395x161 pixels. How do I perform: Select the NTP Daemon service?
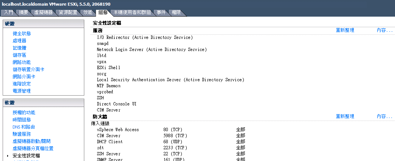pos(108,86)
